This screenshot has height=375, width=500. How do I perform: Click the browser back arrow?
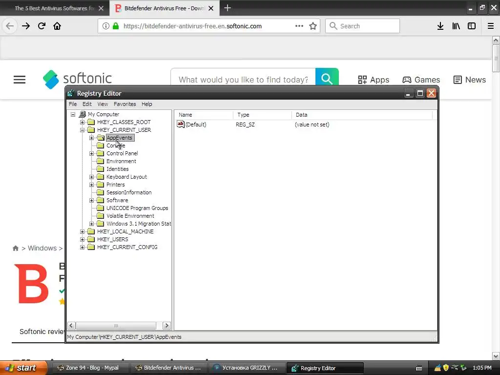10,26
